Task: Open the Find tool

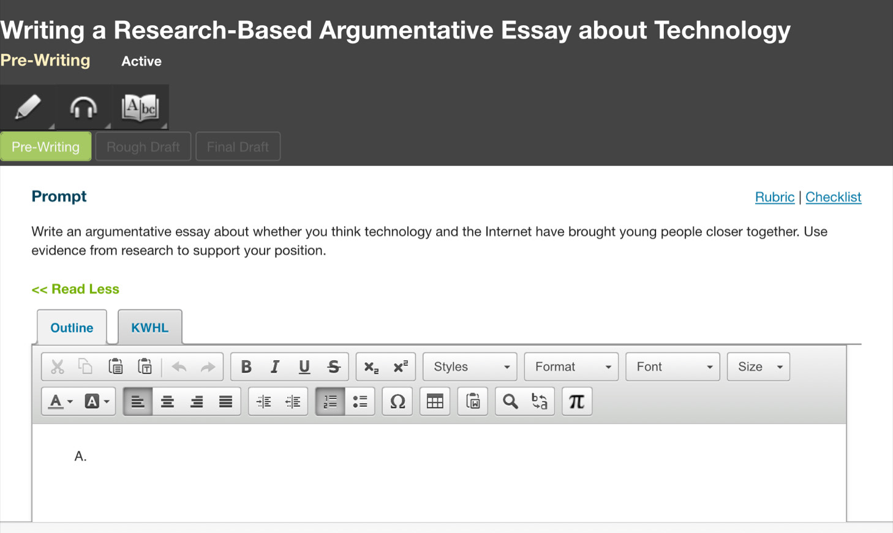Action: point(510,401)
